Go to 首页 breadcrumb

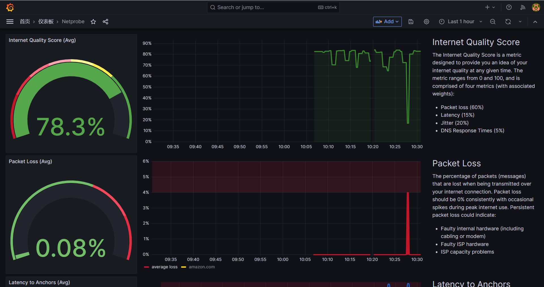click(x=25, y=22)
